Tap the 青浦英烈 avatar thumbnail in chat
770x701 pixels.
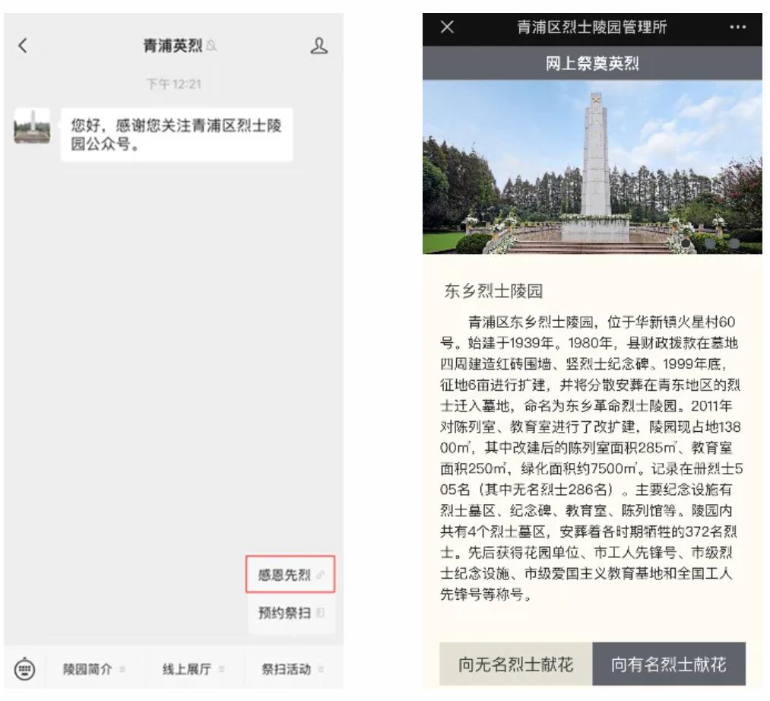[32, 125]
